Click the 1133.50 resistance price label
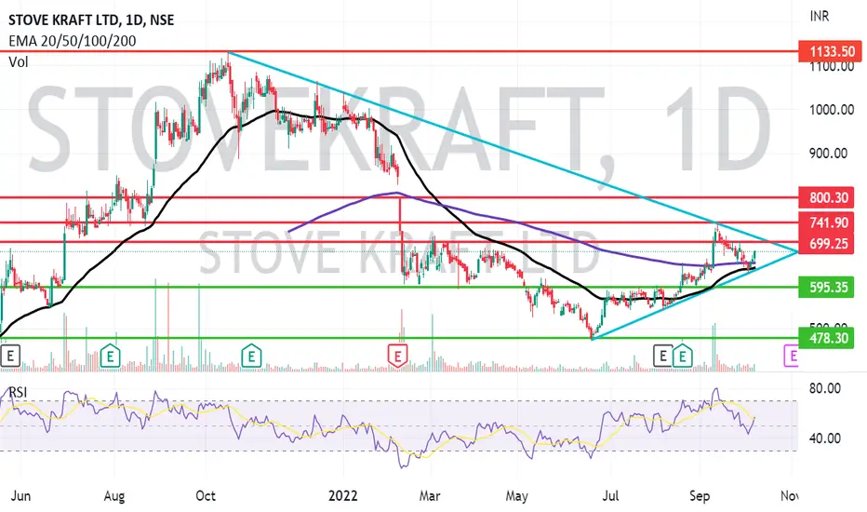 coord(830,52)
